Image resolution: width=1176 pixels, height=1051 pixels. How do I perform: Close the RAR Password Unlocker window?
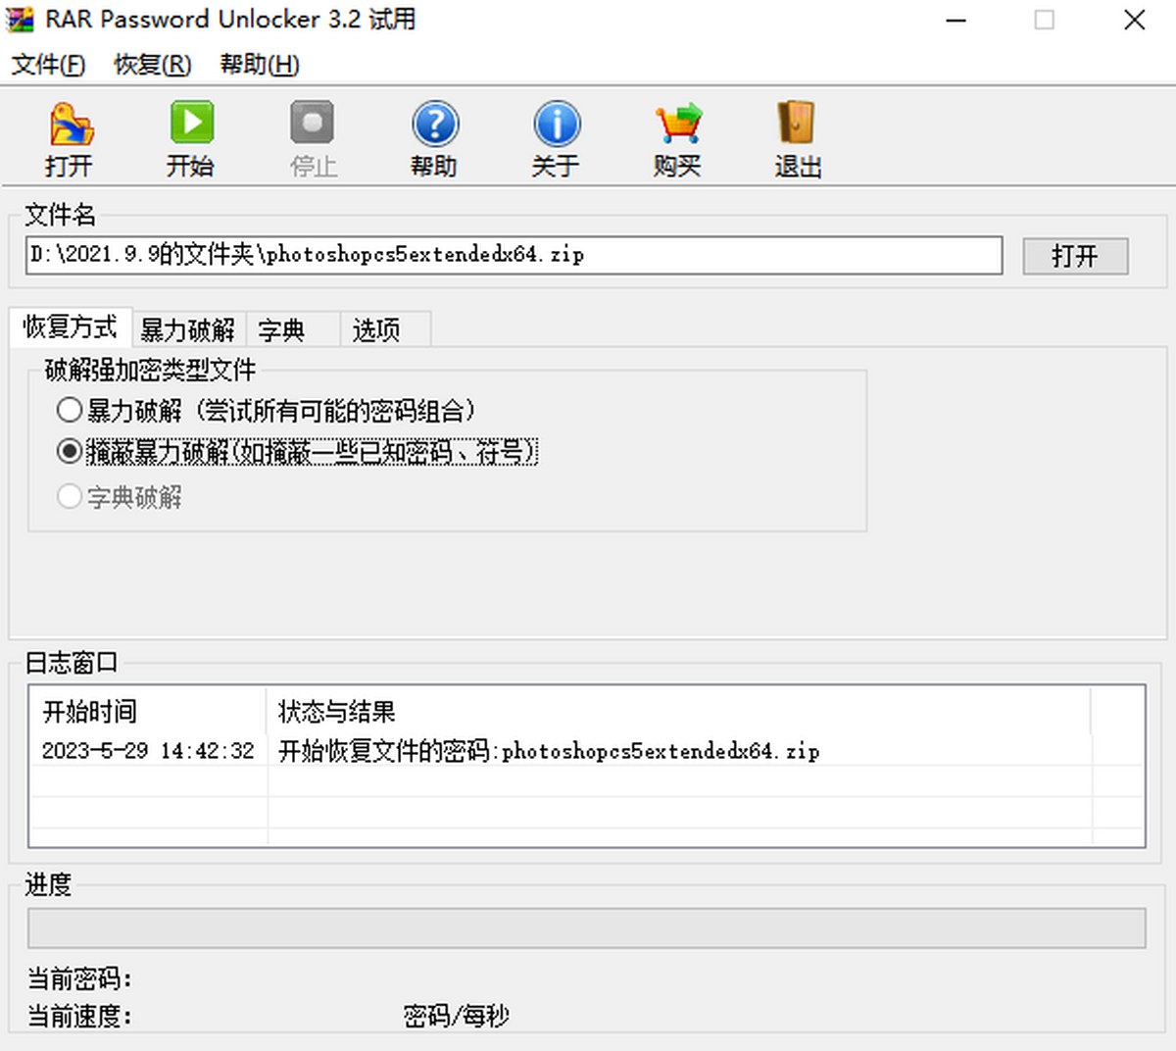[1134, 20]
